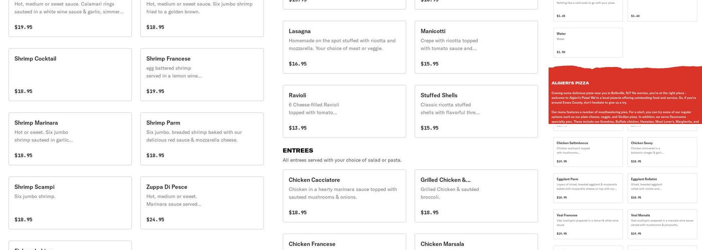Open Eggplant Parm in the small preview
702x250 pixels.
pos(588,188)
